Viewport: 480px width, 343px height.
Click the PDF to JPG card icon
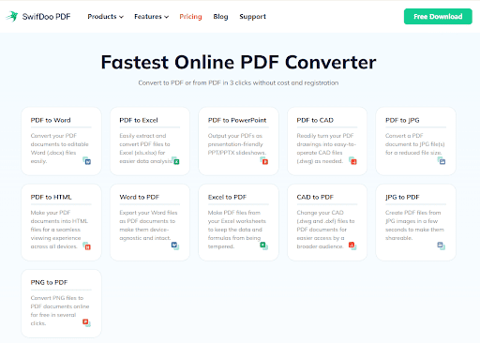tap(442, 160)
